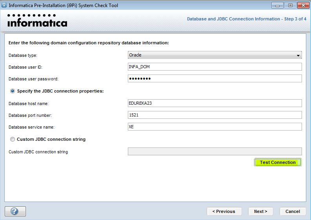Image resolution: width=311 pixels, height=220 pixels.
Task: Open the help question mark button
Action: click(15, 211)
